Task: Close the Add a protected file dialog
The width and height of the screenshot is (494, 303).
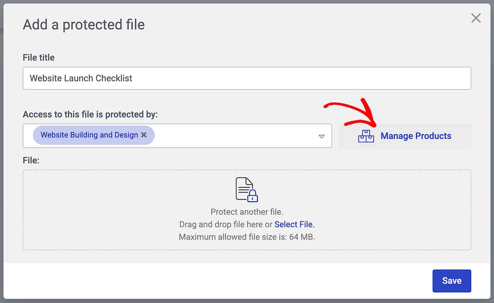Action: pyautogui.click(x=476, y=18)
